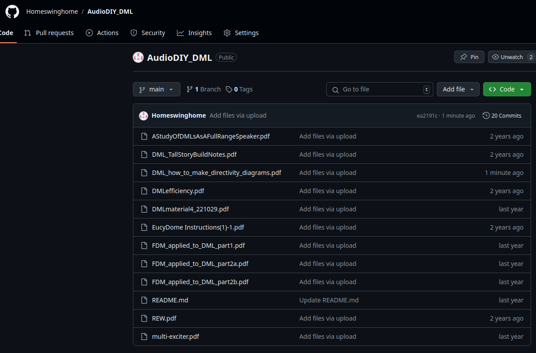Click file icon for EucyDome Instructions(1)-1.pdf
Image resolution: width=536 pixels, height=353 pixels.
click(x=144, y=227)
